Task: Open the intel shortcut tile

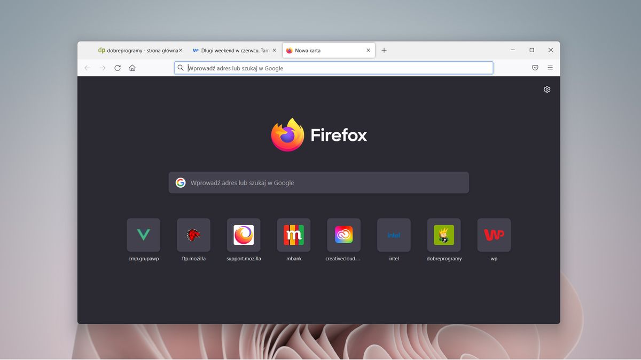Action: click(394, 235)
